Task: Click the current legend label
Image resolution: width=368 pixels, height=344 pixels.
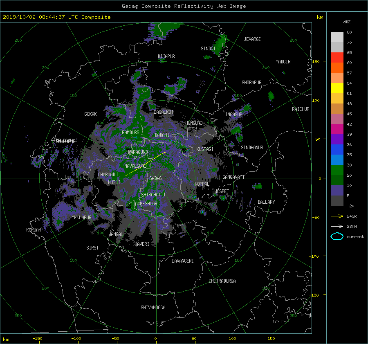Action: pos(355,237)
